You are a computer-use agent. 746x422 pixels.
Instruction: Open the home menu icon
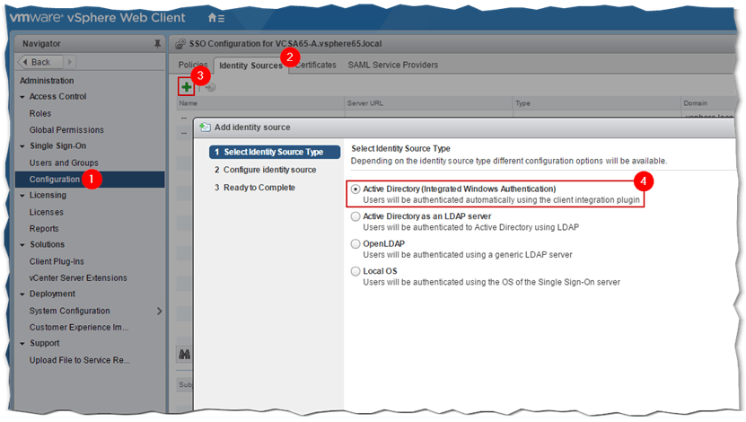(x=216, y=18)
